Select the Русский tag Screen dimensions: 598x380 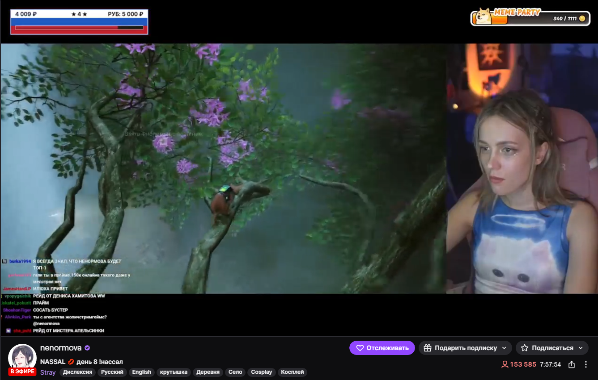pyautogui.click(x=112, y=372)
